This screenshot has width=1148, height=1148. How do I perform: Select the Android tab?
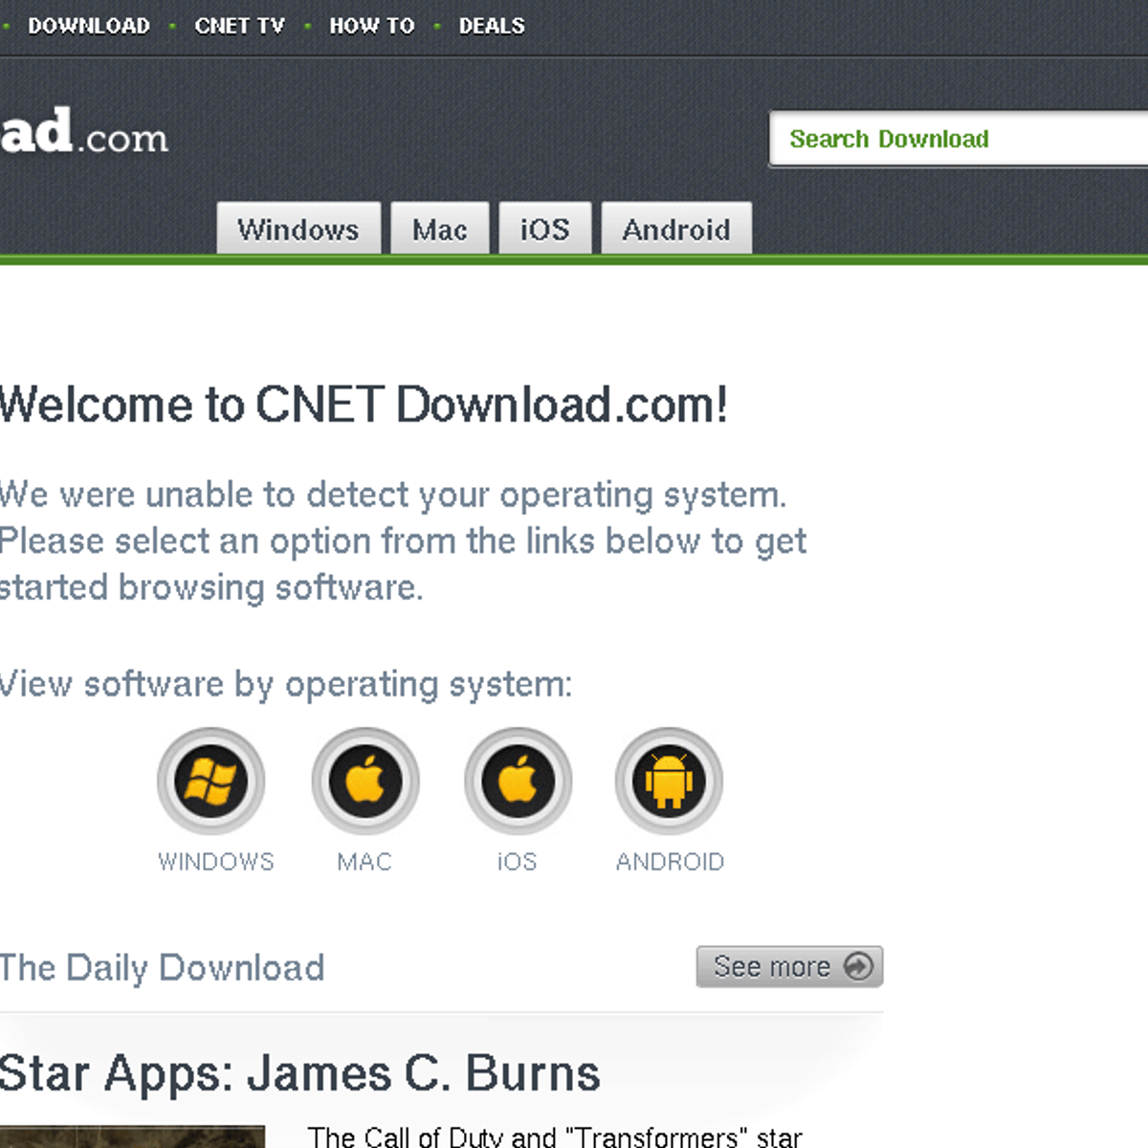pos(676,229)
